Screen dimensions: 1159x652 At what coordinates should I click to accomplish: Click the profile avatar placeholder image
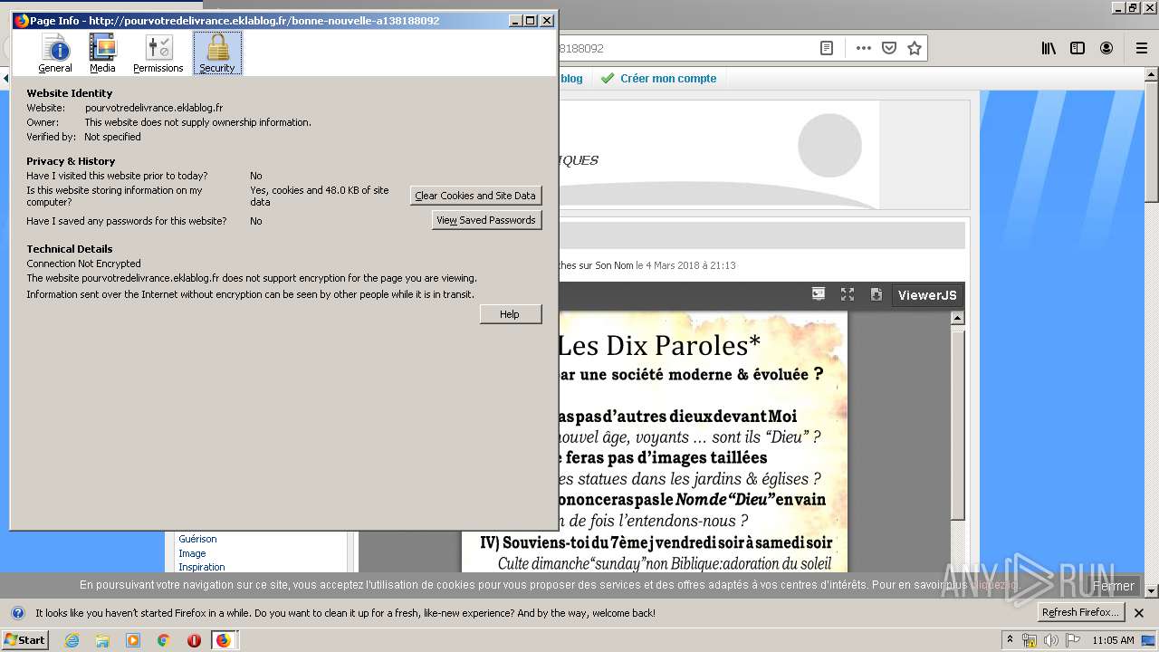(x=829, y=145)
